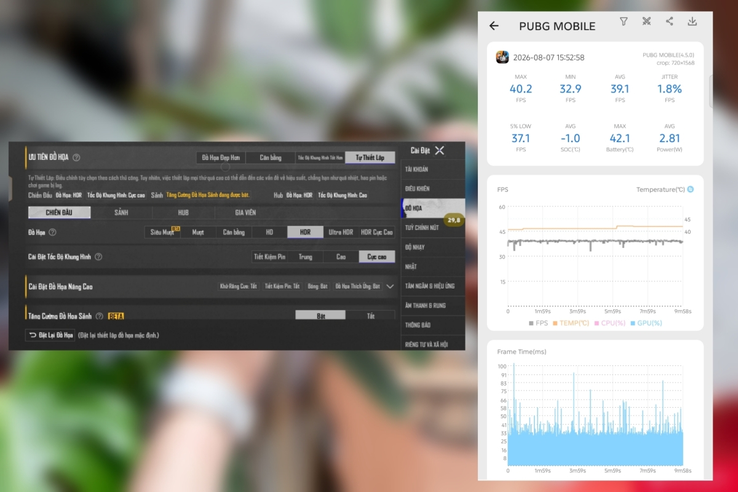Set Đồ Họa quality to Cân bằng
Viewport: 738px width, 492px height.
coord(234,232)
